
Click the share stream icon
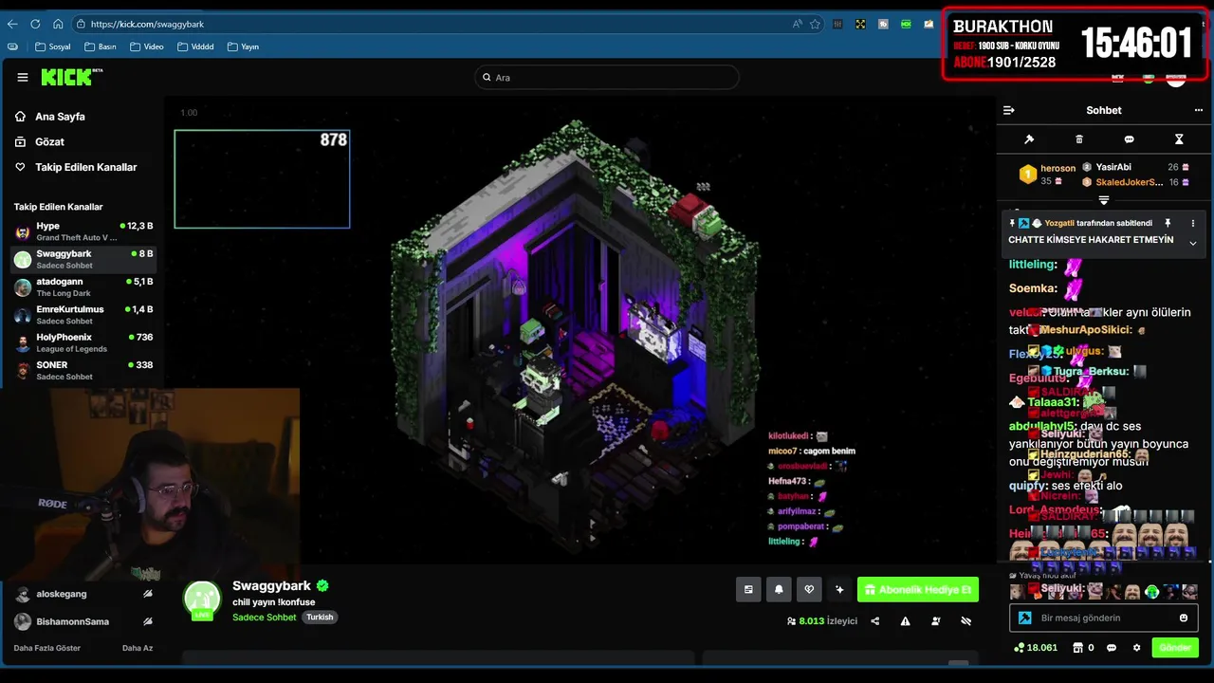875,621
